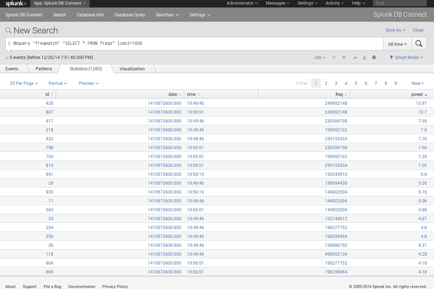Pause the search job
The height and width of the screenshot is (289, 434).
(x=334, y=57)
